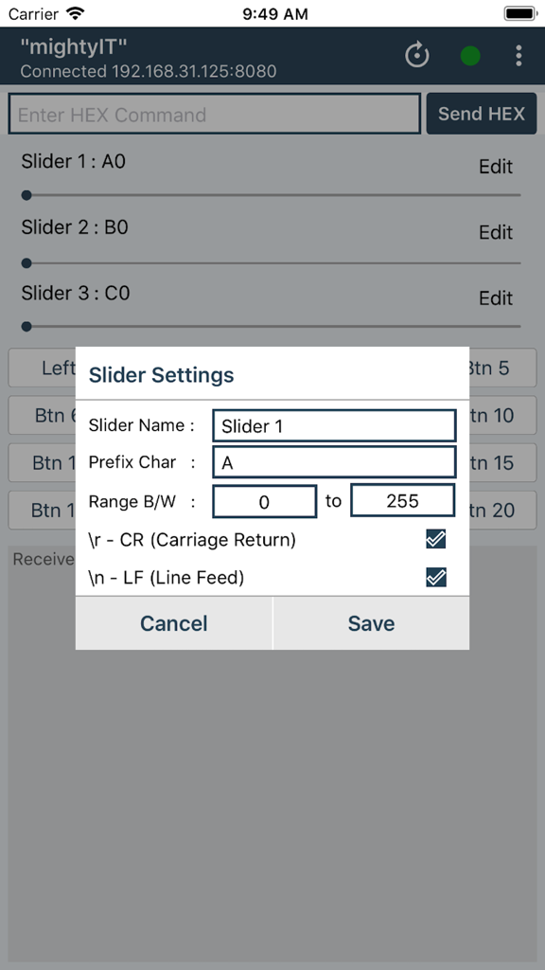Screen dimensions: 545x970
Task: Click the green connection status indicator
Action: [470, 56]
